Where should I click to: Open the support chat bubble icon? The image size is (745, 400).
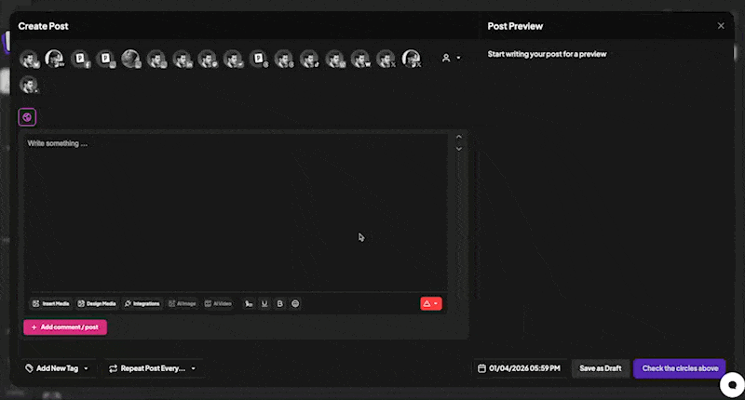coord(732,384)
